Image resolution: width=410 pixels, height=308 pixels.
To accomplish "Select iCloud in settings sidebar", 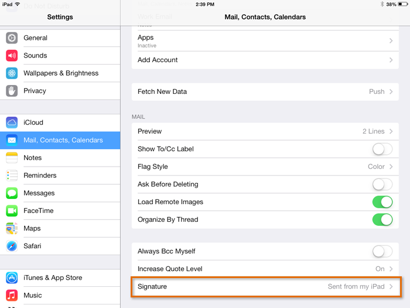I will (60, 123).
